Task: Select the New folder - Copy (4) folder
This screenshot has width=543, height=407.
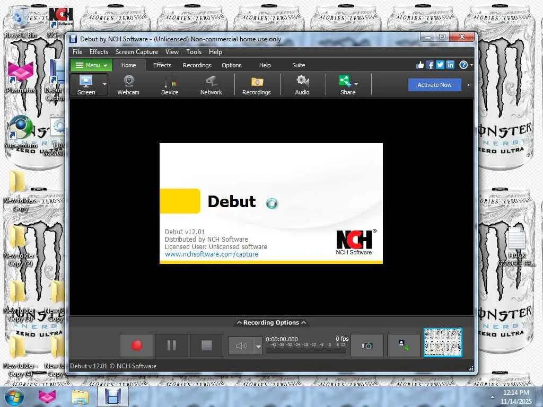Action: coord(20,357)
